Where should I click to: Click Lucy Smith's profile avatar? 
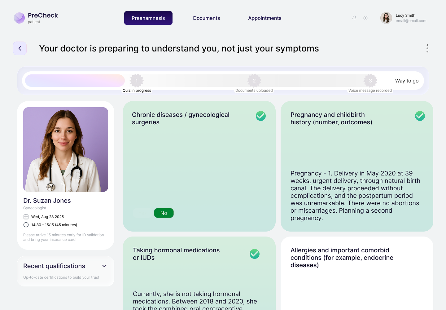click(x=386, y=18)
